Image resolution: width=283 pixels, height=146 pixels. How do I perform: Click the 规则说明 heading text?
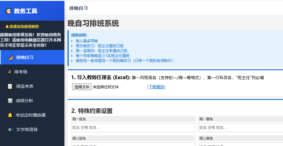79,35
